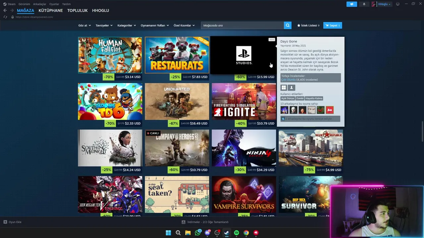Reload the store page

5,17
